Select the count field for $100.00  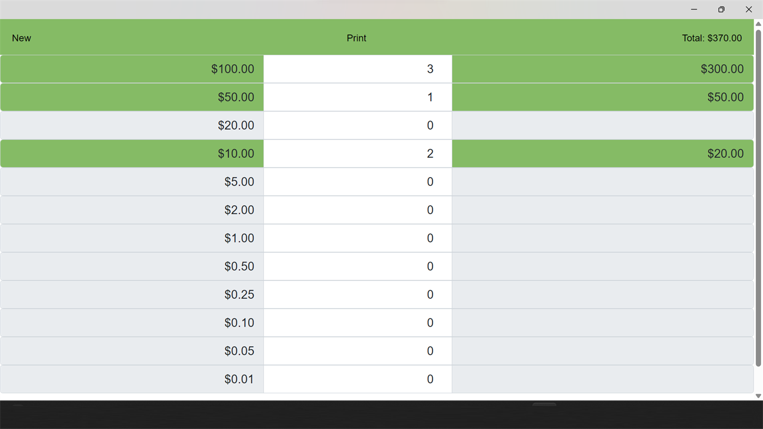[357, 69]
